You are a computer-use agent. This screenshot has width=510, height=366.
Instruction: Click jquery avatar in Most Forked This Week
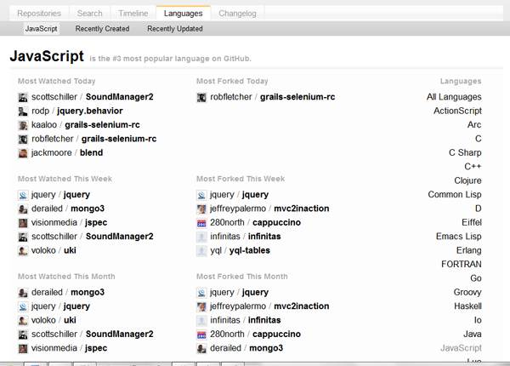pyautogui.click(x=201, y=195)
